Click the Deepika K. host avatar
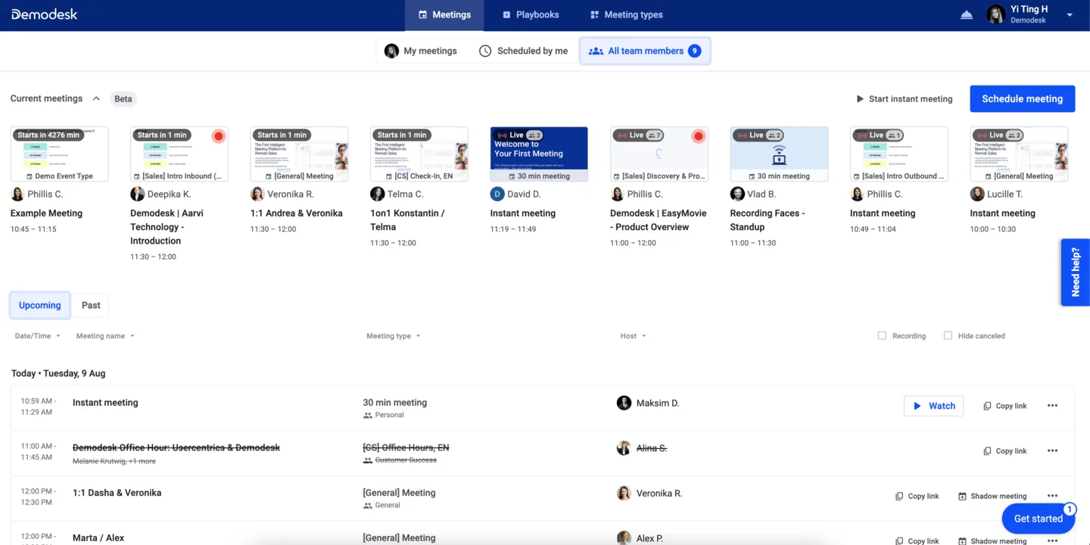Viewport: 1090px width, 545px height. [x=137, y=195]
